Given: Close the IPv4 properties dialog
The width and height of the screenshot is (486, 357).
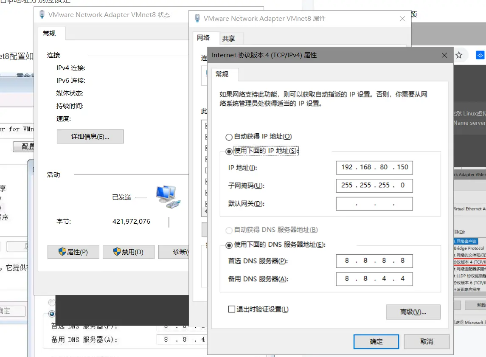Looking at the screenshot, I should point(444,55).
